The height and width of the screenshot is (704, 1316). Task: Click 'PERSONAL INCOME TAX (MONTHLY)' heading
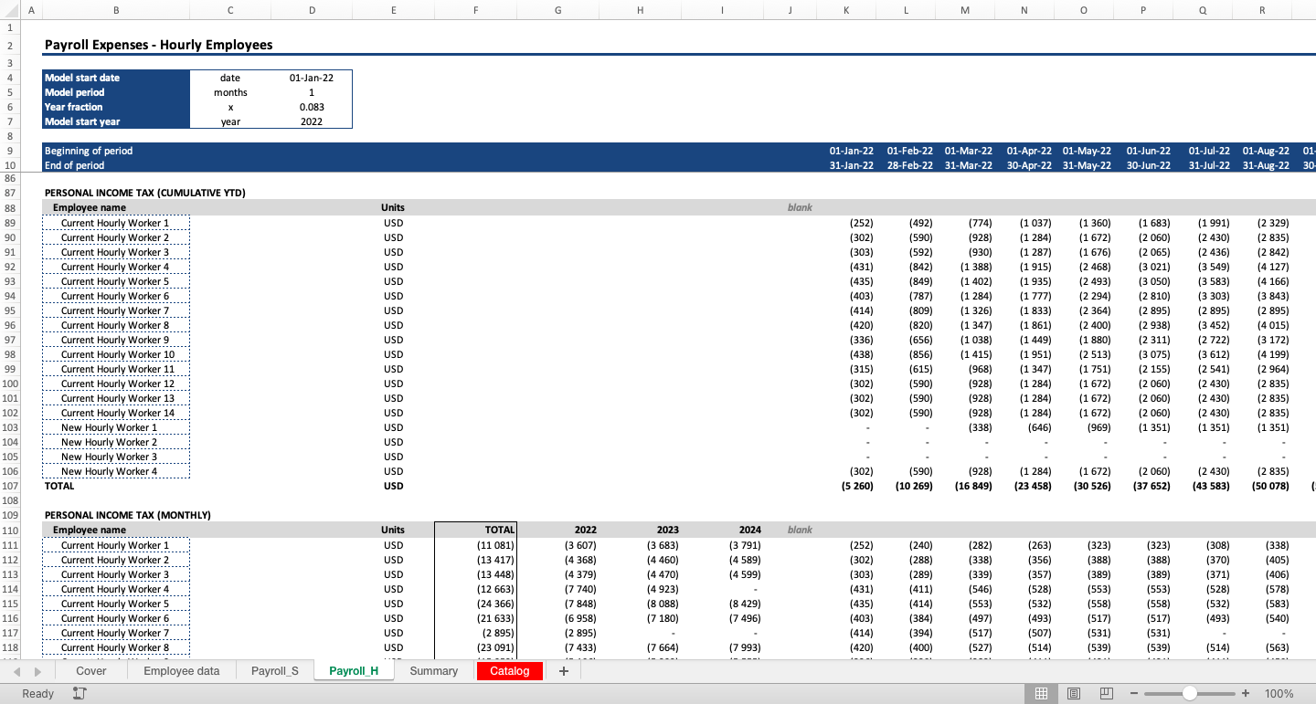point(128,515)
